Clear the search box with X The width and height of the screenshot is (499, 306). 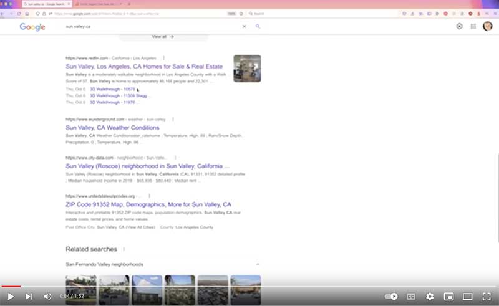tap(244, 26)
